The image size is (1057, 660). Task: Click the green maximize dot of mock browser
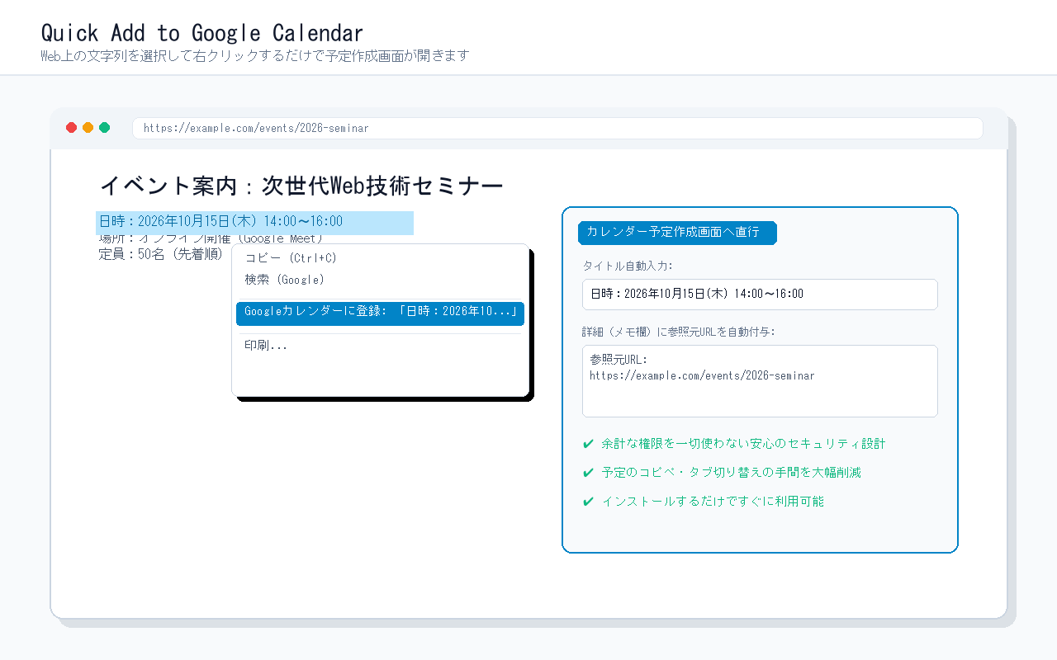105,128
